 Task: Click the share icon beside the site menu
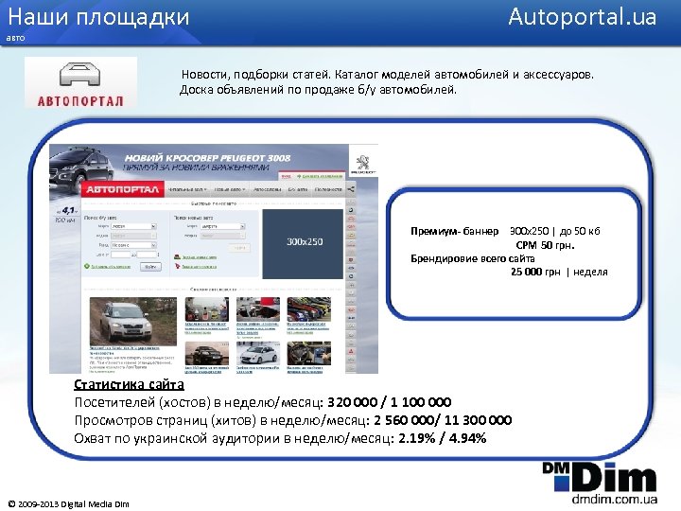pyautogui.click(x=351, y=189)
